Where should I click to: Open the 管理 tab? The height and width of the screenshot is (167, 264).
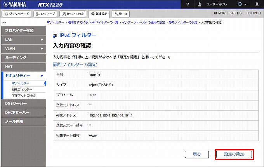tap(121, 14)
